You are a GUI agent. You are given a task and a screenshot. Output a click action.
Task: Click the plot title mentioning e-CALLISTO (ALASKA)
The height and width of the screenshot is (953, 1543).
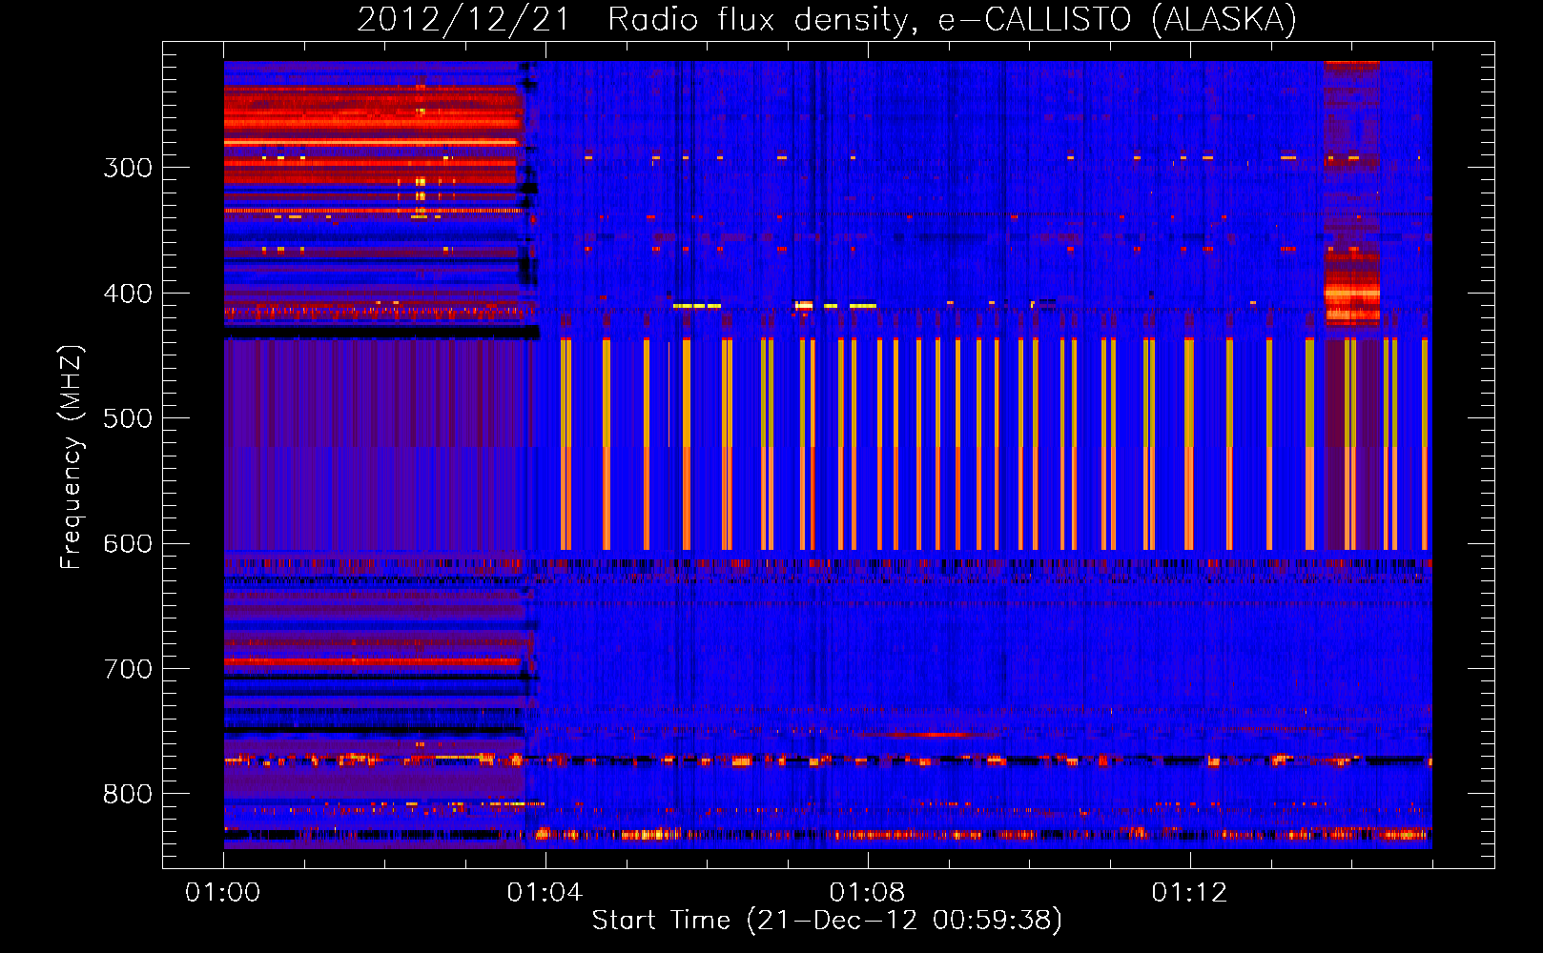827,19
